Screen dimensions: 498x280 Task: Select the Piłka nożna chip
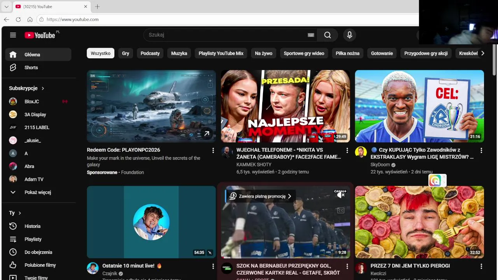(348, 53)
